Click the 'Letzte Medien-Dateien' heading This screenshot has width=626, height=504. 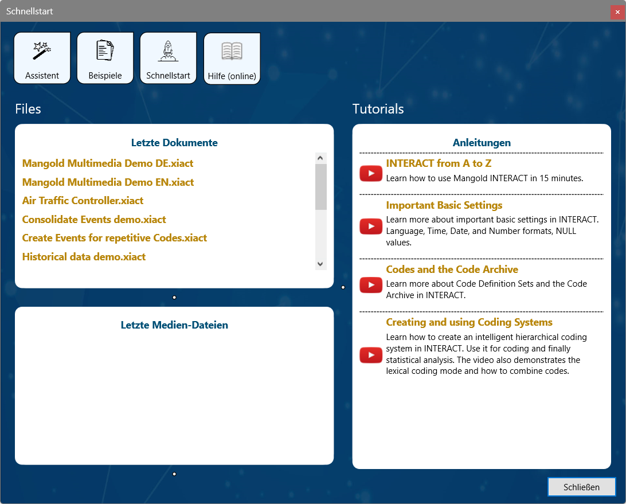click(174, 325)
